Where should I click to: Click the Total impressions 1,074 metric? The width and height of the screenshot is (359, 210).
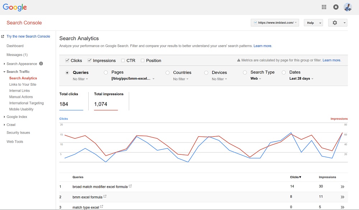pos(108,101)
